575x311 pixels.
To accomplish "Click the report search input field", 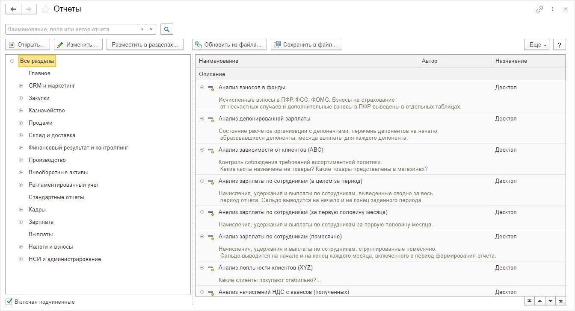I will coord(71,29).
